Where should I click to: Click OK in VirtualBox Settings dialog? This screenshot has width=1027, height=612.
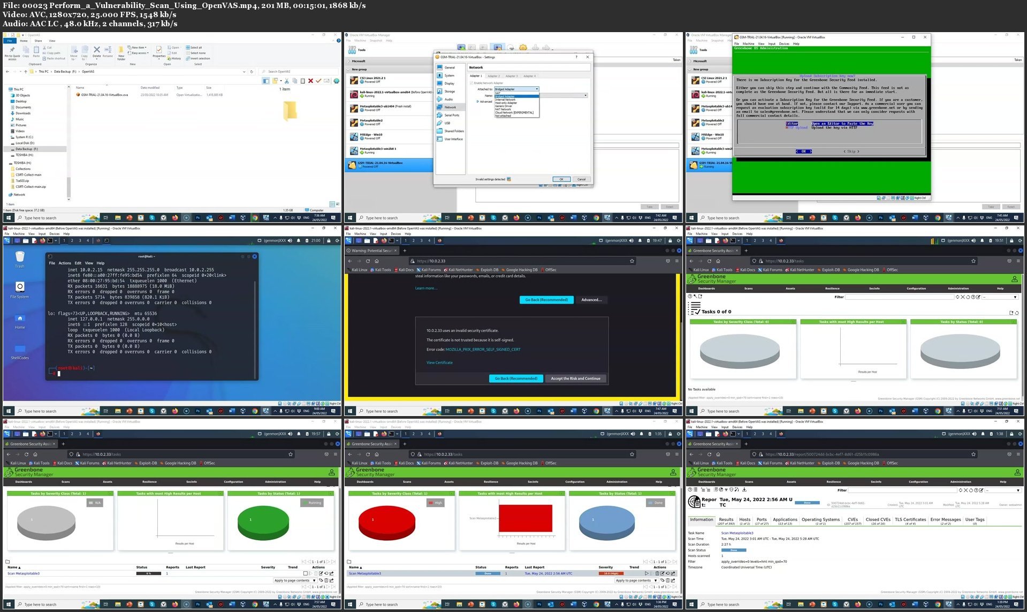[561, 179]
